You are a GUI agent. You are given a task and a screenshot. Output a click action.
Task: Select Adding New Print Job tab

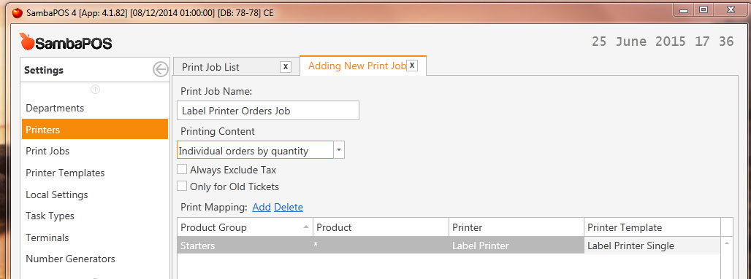click(357, 66)
